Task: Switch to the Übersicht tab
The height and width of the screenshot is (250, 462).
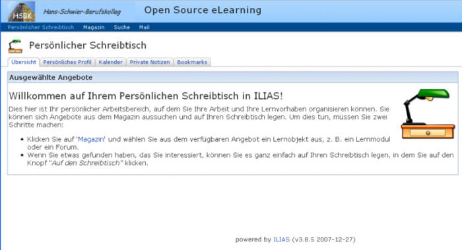Action: [24, 62]
